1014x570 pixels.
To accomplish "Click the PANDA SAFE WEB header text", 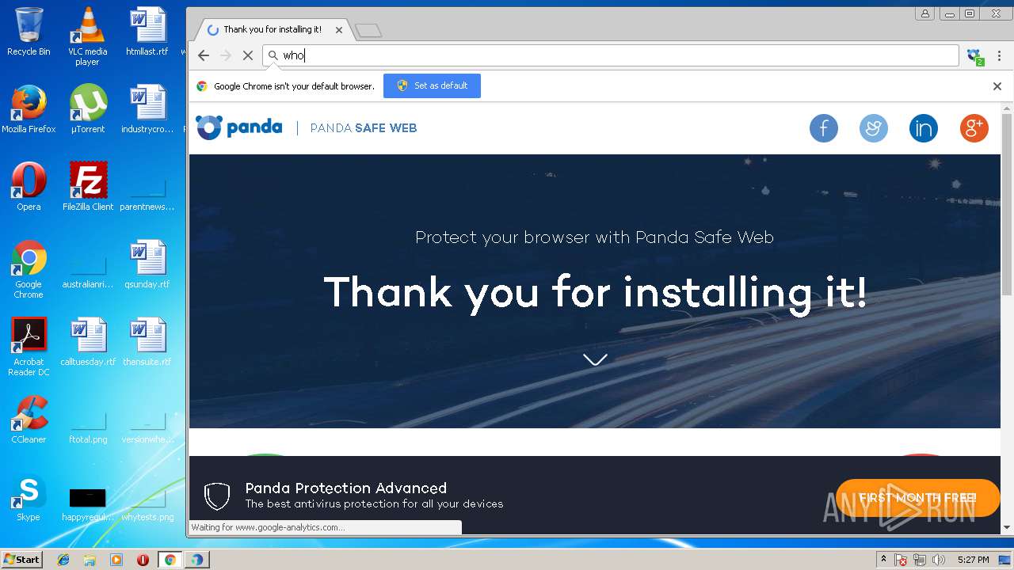I will pyautogui.click(x=364, y=128).
